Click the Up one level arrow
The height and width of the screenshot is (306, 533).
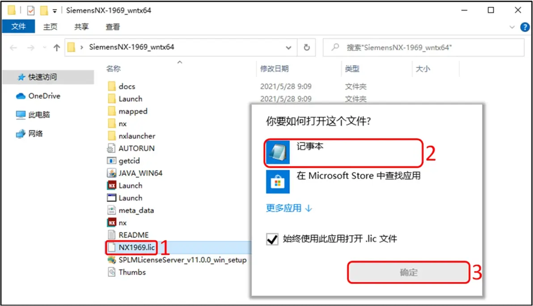point(56,47)
